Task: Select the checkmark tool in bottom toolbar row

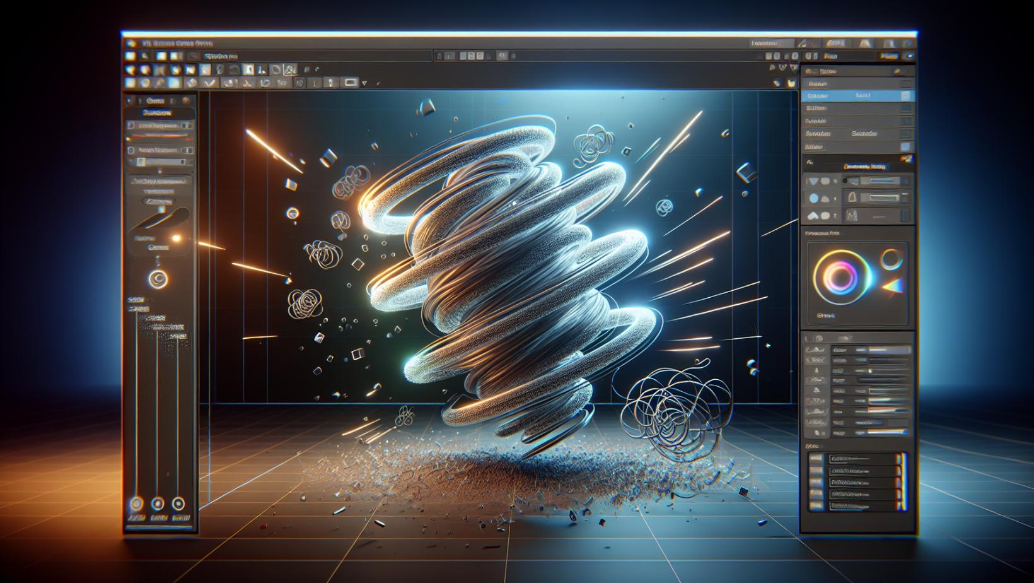Action: click(x=210, y=83)
